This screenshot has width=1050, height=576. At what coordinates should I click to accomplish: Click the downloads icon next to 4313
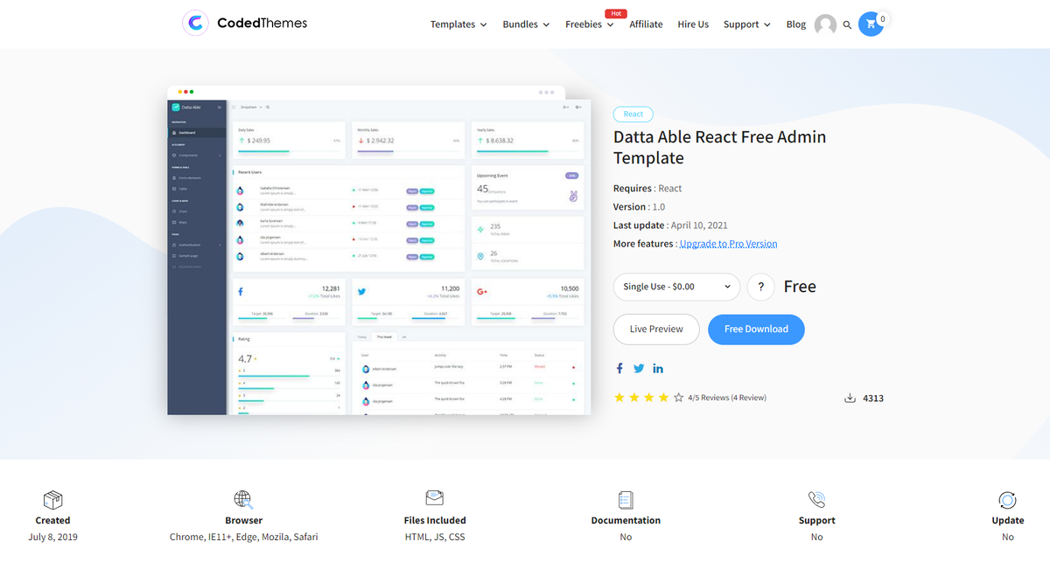(x=849, y=397)
